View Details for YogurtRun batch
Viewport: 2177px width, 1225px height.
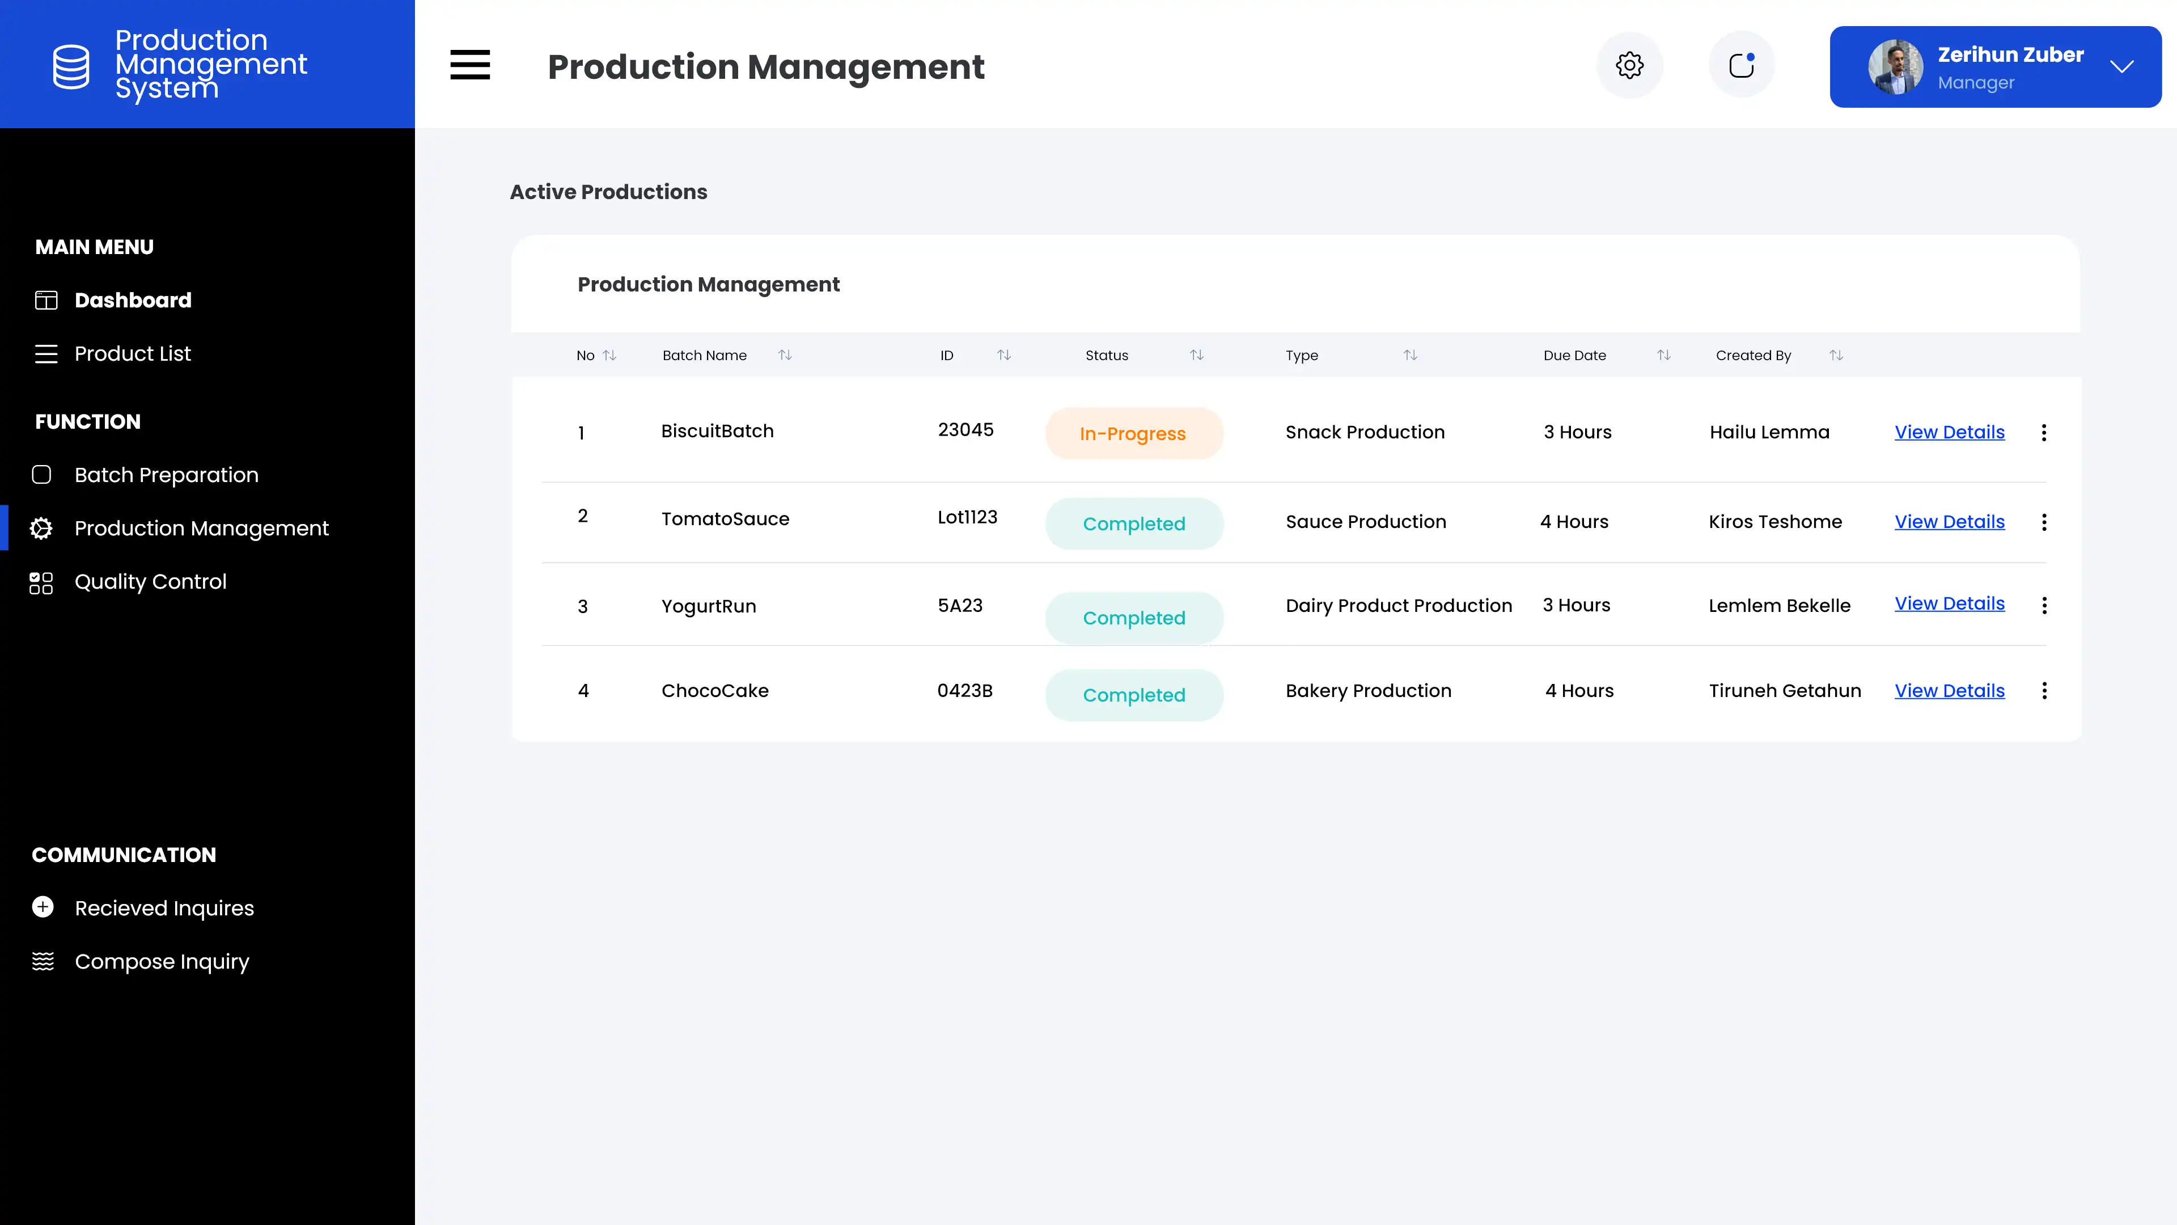click(1949, 603)
